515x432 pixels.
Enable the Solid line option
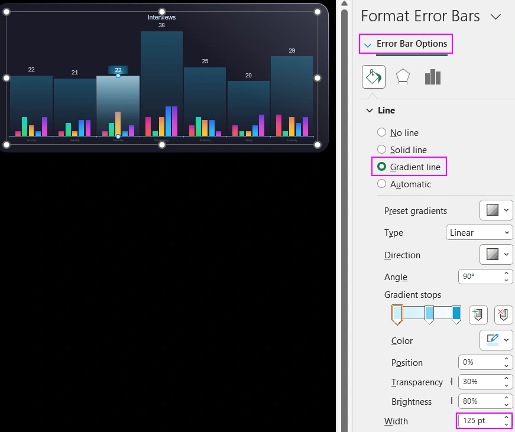click(x=381, y=150)
